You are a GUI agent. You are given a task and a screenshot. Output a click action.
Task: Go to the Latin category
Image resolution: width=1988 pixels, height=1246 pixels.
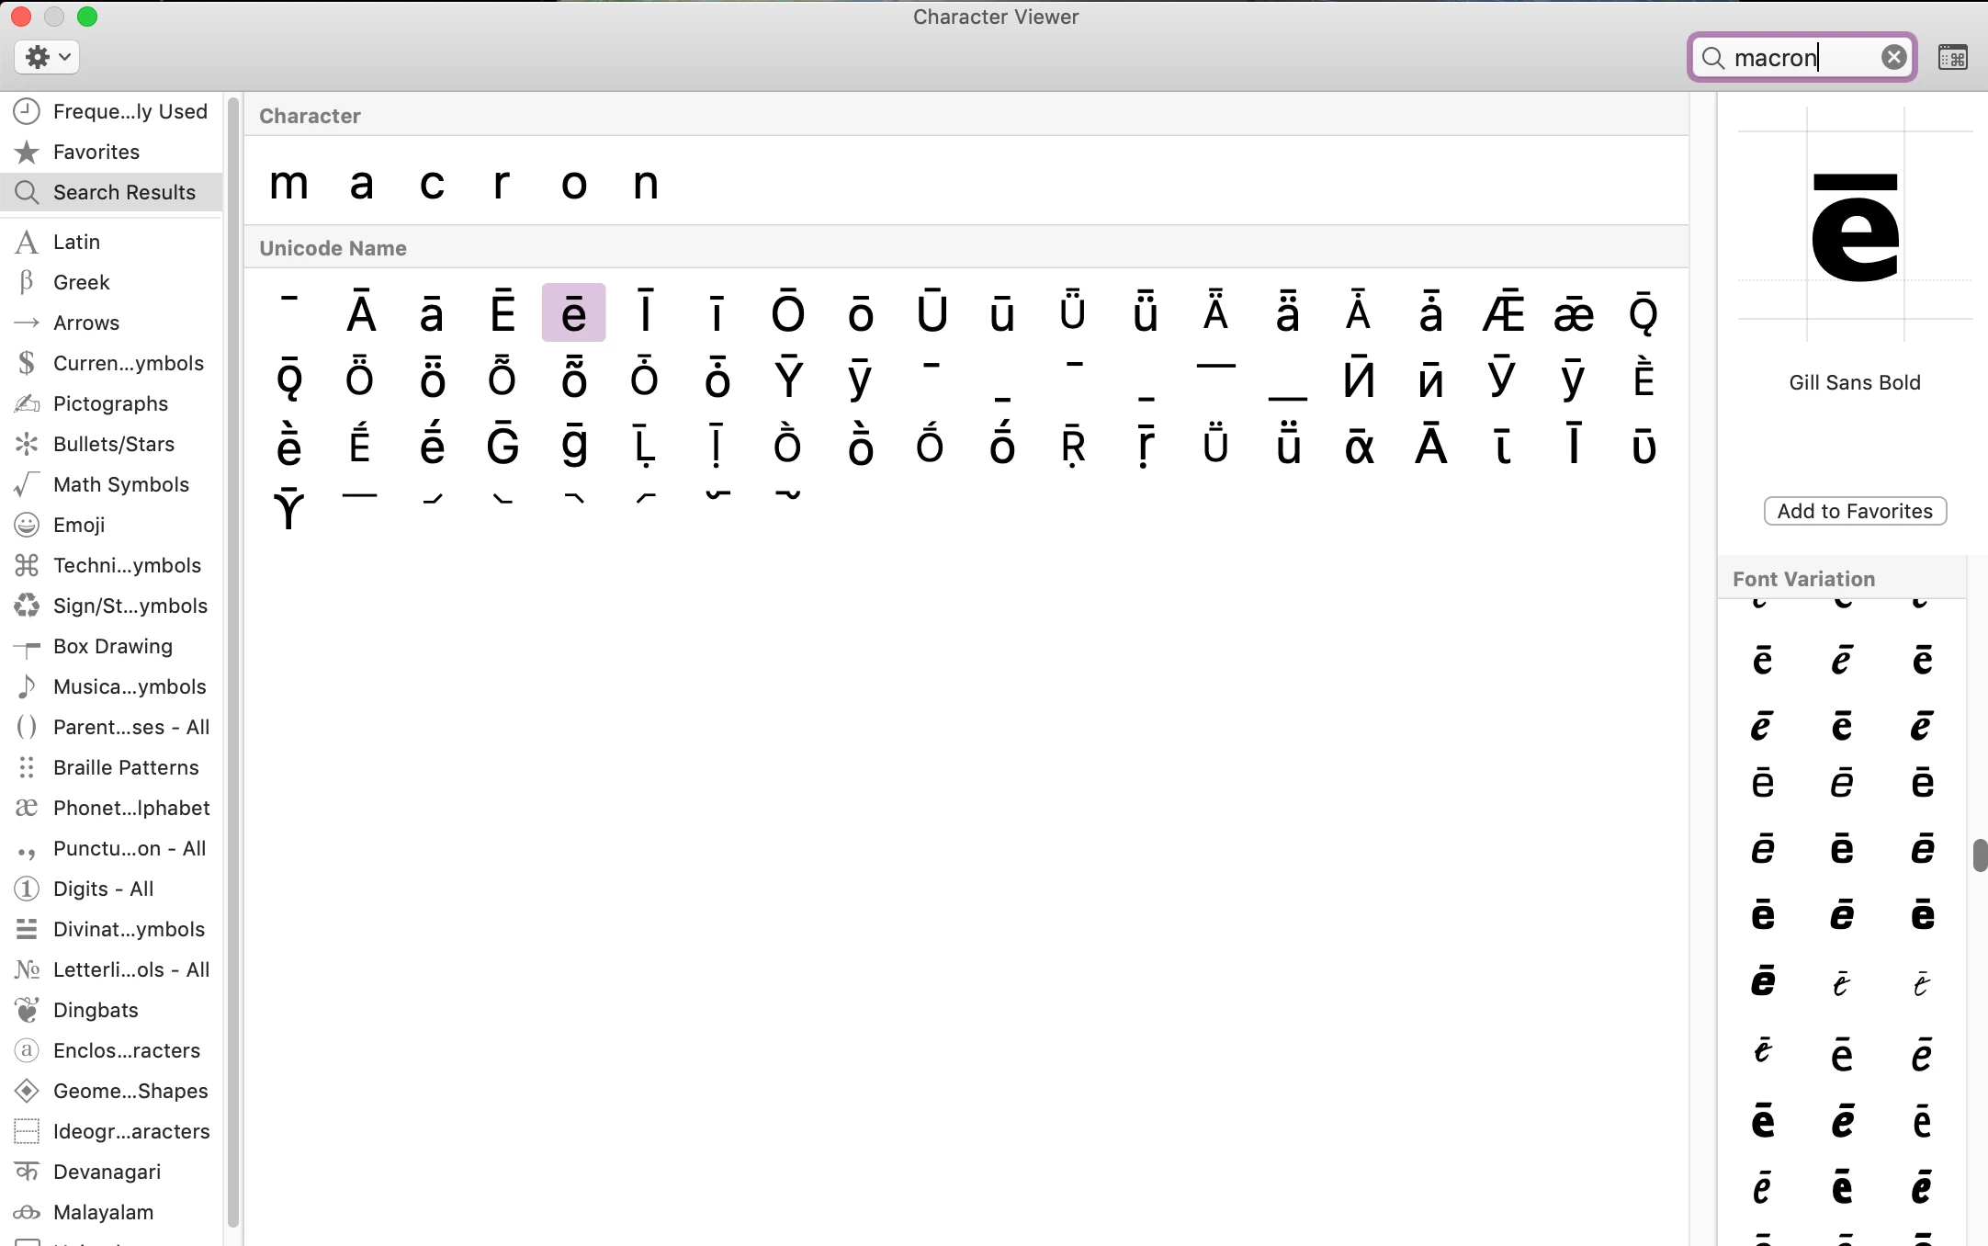76,242
